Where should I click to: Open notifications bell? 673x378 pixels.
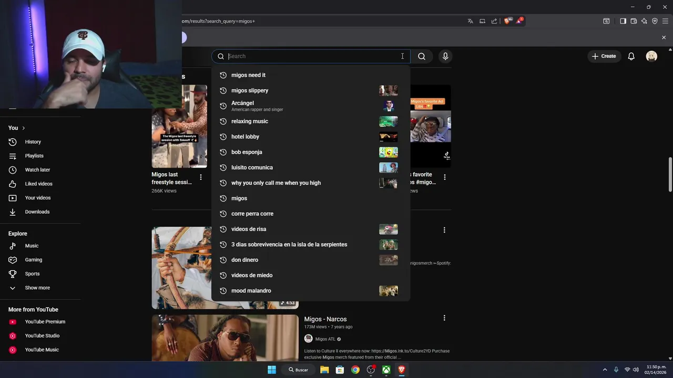(631, 56)
